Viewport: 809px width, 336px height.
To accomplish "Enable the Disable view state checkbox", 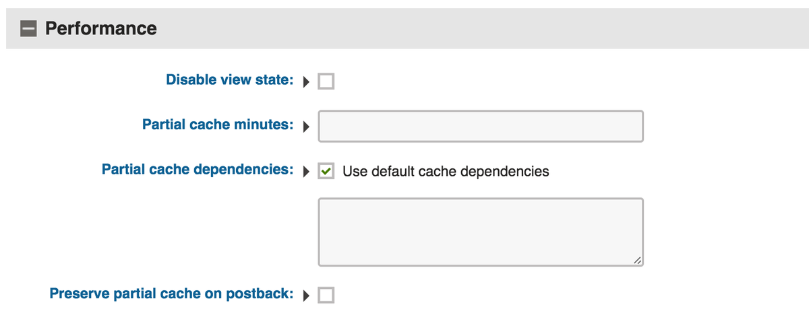I will point(326,82).
